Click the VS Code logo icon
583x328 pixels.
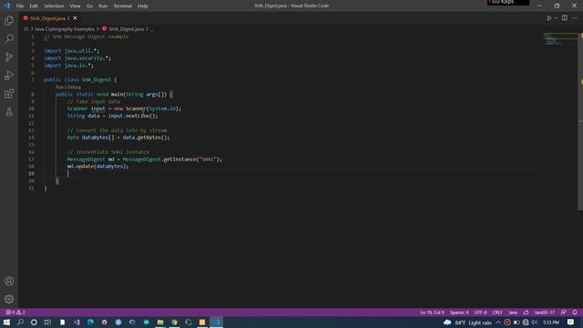point(6,5)
